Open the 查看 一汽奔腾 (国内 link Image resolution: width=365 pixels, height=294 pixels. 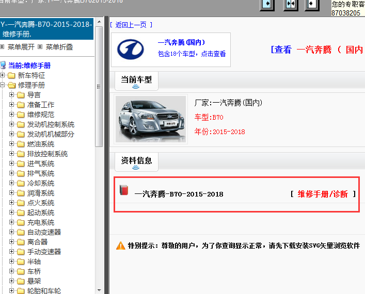coord(318,50)
